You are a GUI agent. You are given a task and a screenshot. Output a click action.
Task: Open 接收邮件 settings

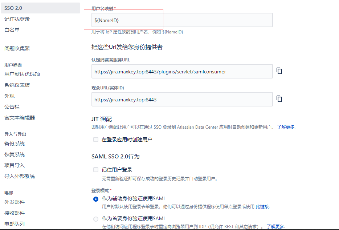coord(15,213)
